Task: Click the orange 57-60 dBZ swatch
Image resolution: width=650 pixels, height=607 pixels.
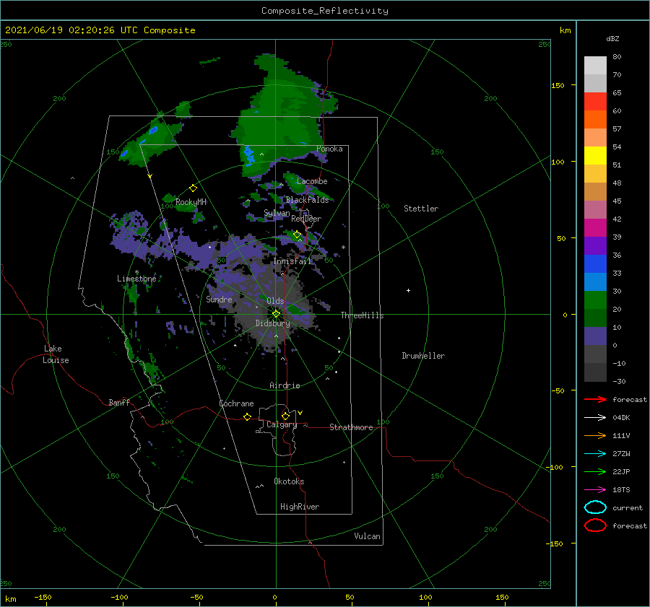Action: tap(595, 120)
